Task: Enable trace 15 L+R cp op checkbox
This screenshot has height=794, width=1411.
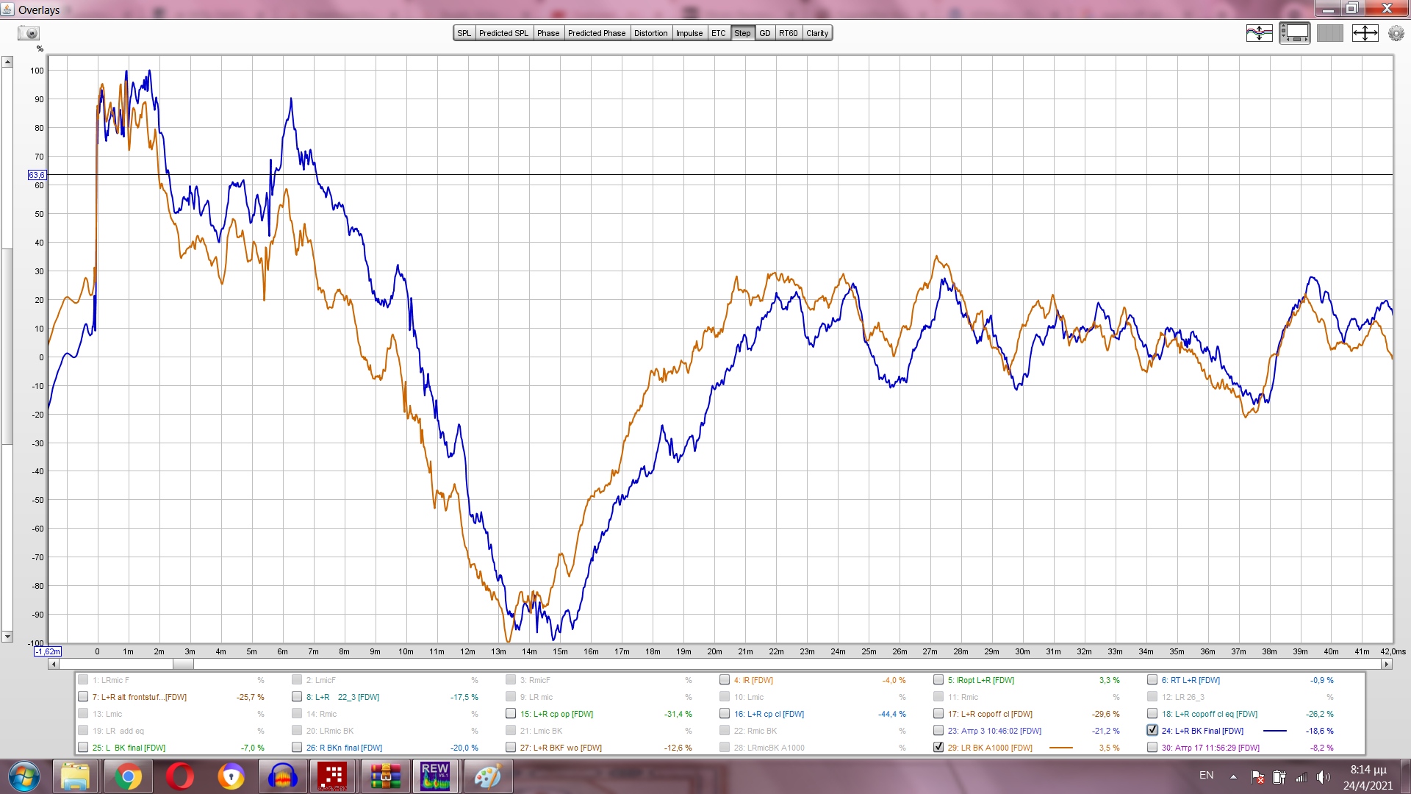Action: [511, 713]
